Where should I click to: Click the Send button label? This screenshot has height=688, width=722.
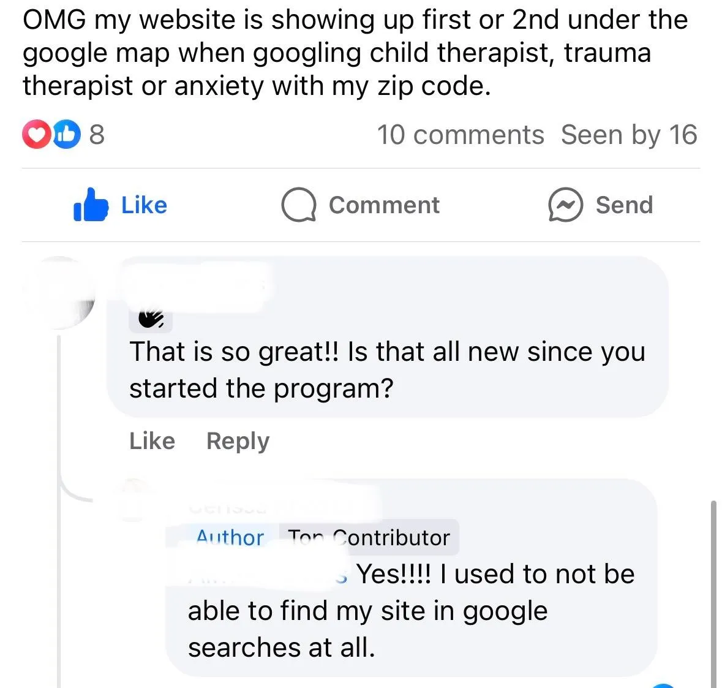coord(625,205)
